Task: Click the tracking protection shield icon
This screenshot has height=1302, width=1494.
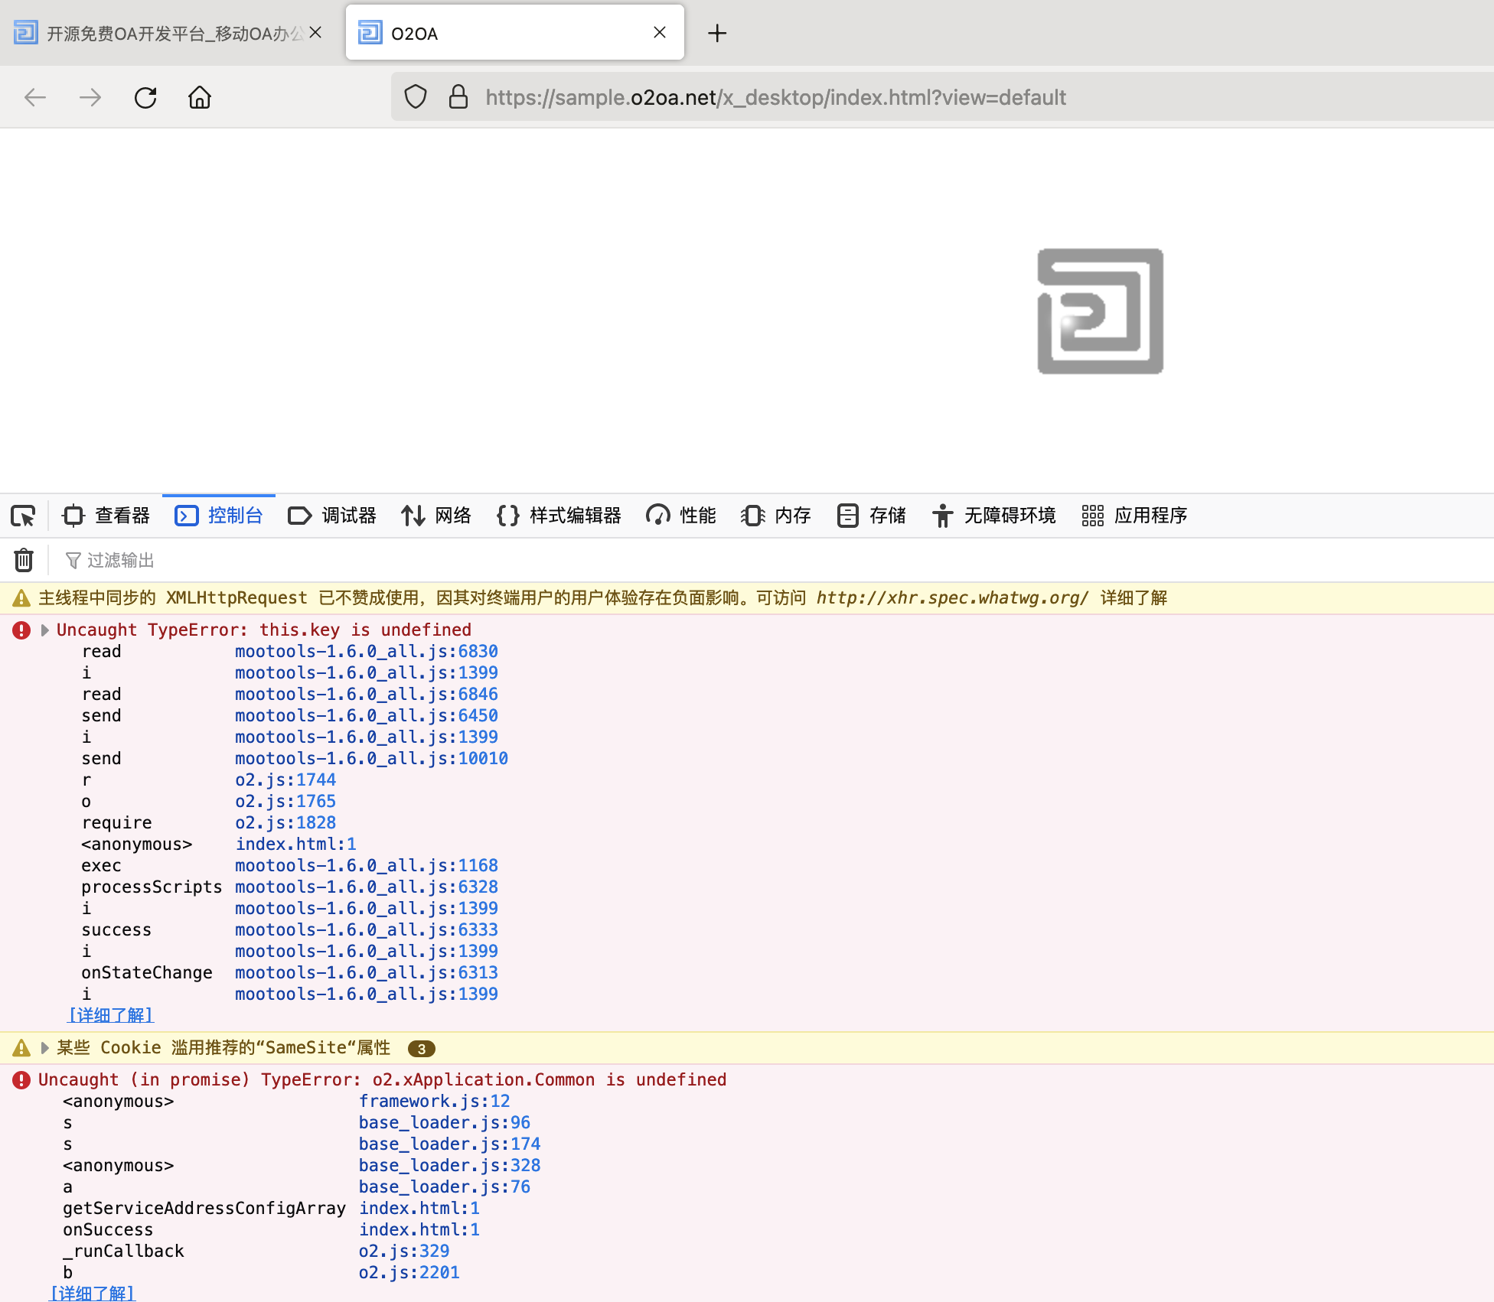Action: point(416,97)
